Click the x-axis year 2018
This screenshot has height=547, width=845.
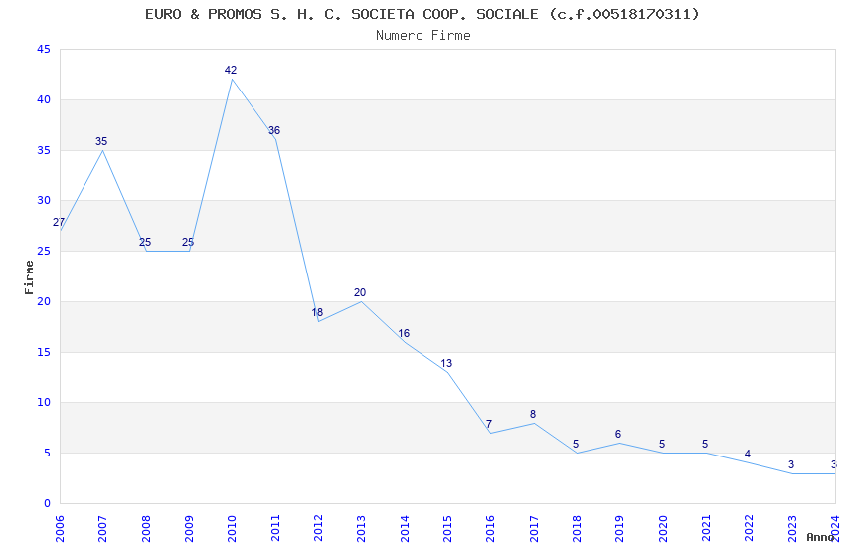577,529
